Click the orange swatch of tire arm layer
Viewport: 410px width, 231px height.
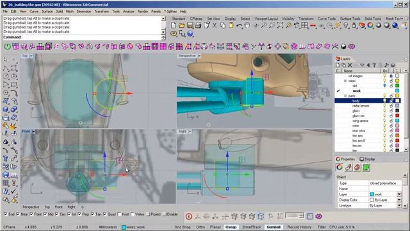pyautogui.click(x=397, y=135)
